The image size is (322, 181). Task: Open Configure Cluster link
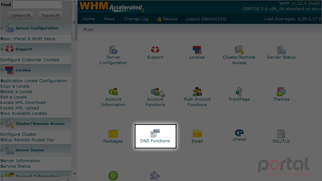18,134
